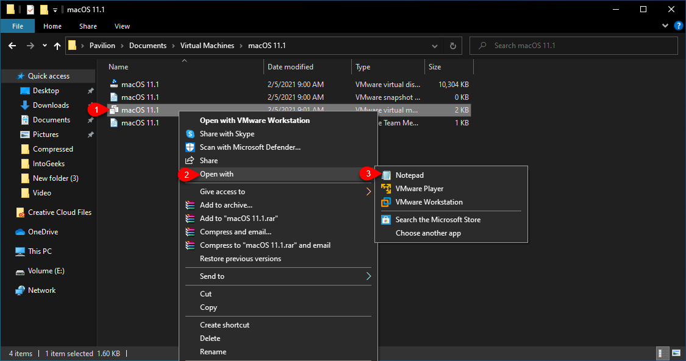The width and height of the screenshot is (686, 361).
Task: Switch to the View ribbon tab
Action: click(x=122, y=26)
